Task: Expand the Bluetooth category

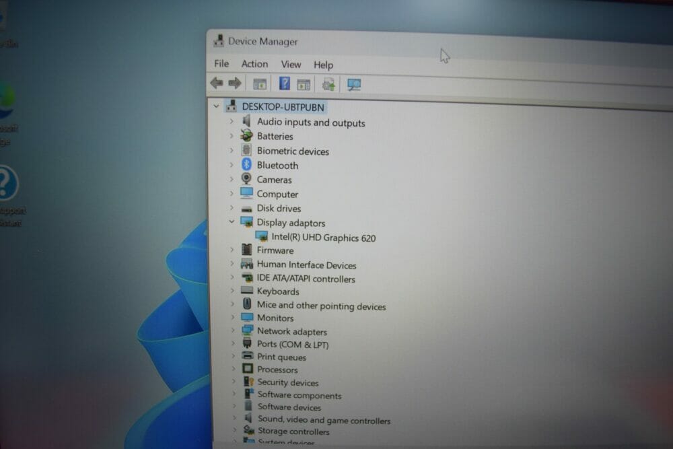Action: (232, 164)
